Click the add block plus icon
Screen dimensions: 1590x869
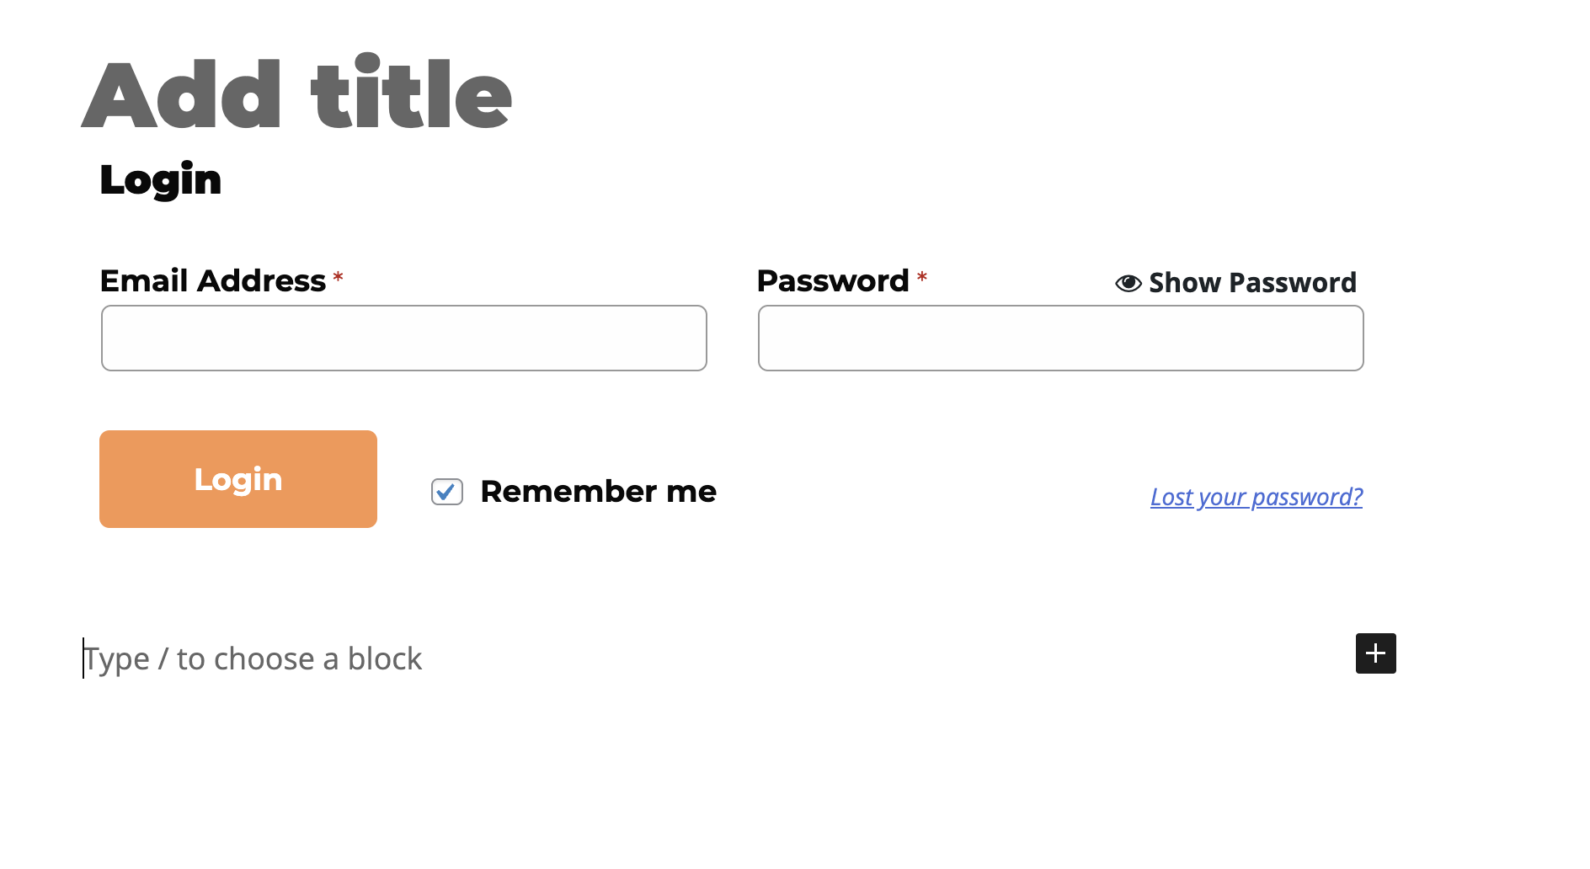click(x=1375, y=653)
